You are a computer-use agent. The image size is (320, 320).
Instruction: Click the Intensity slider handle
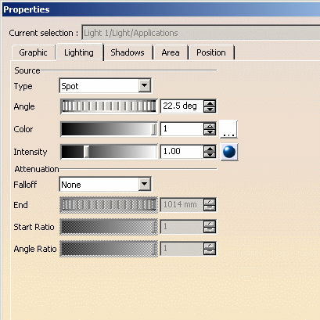click(x=87, y=152)
